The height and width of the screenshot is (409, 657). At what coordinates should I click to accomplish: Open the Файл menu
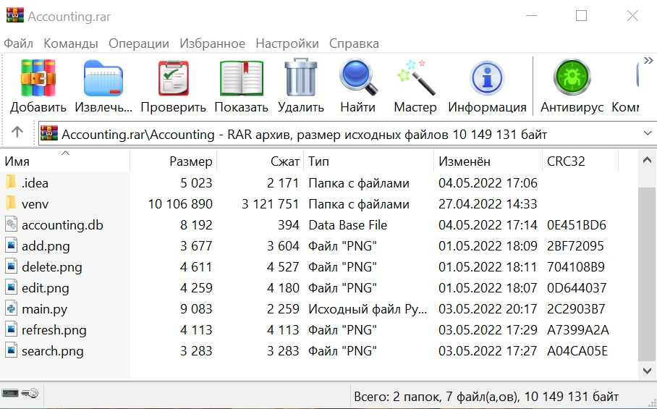click(x=18, y=43)
